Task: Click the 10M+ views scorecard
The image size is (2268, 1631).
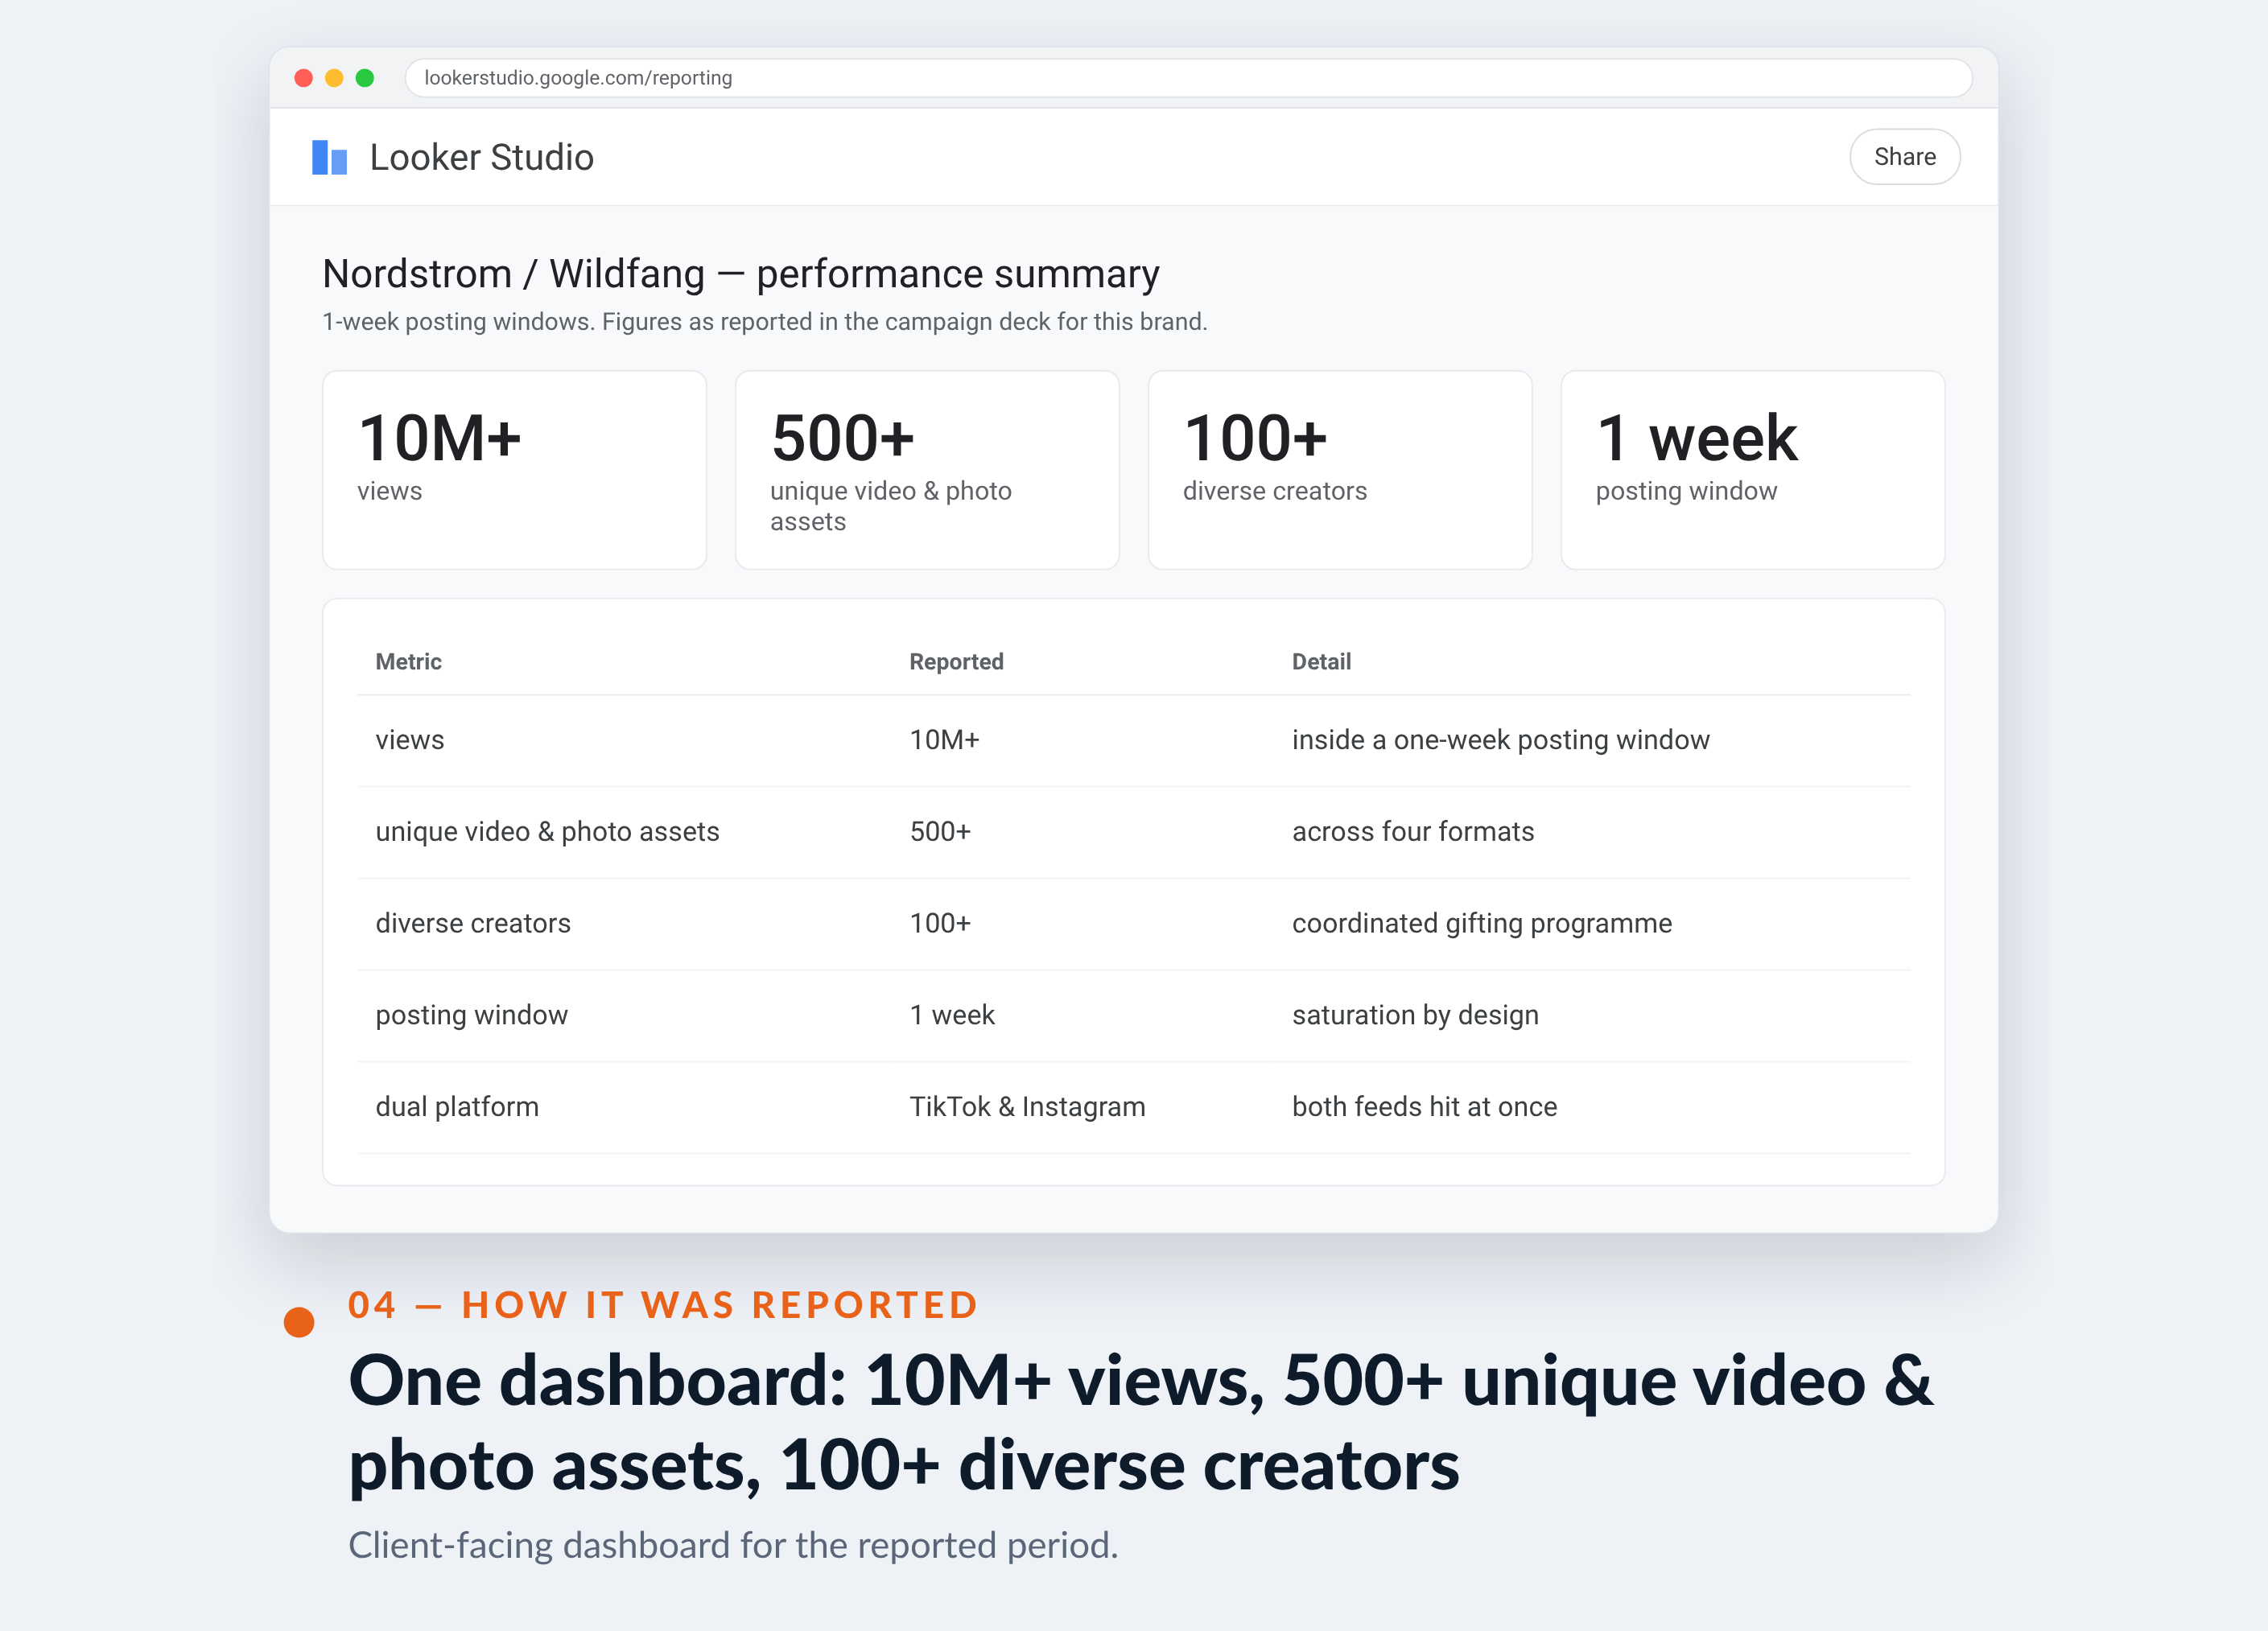Action: [x=514, y=470]
